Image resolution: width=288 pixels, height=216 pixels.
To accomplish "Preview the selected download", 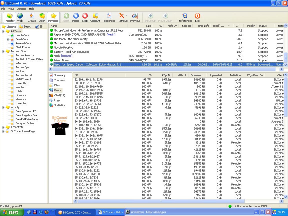I will 135,17.
